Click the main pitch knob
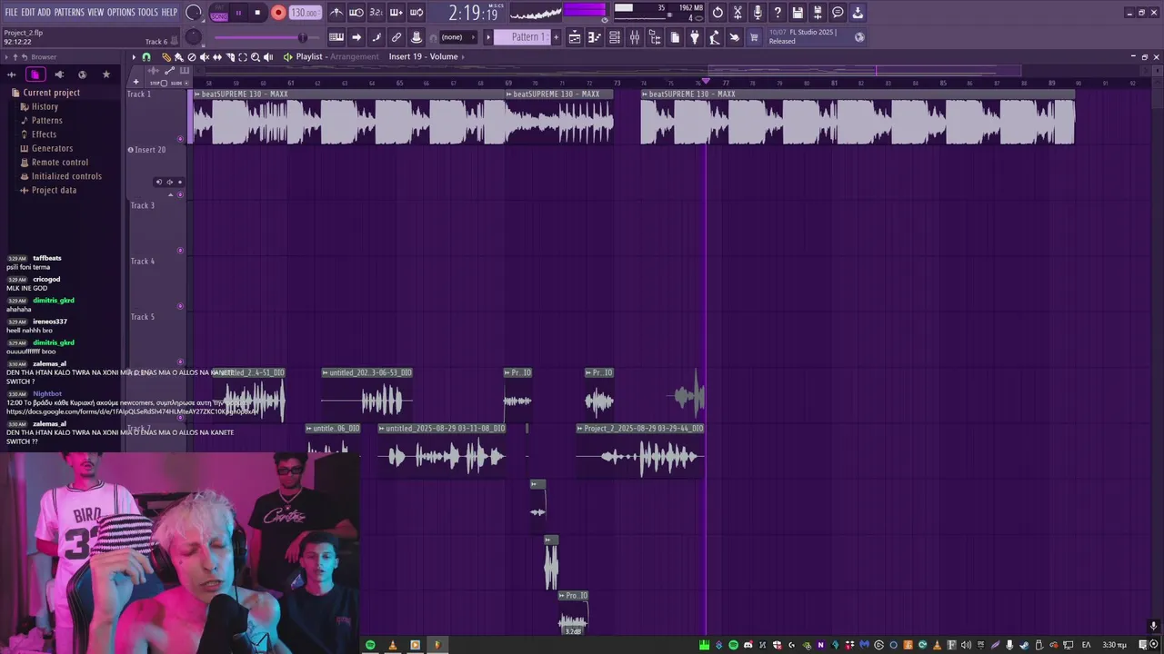The width and height of the screenshot is (1164, 654). click(x=194, y=37)
